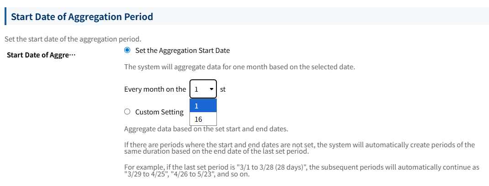Click the blue bar beside the section heading
This screenshot has width=489, height=186.
click(5, 17)
